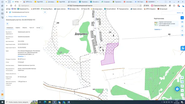
Task: Open Word in the taskbar
Action: tap(69, 102)
